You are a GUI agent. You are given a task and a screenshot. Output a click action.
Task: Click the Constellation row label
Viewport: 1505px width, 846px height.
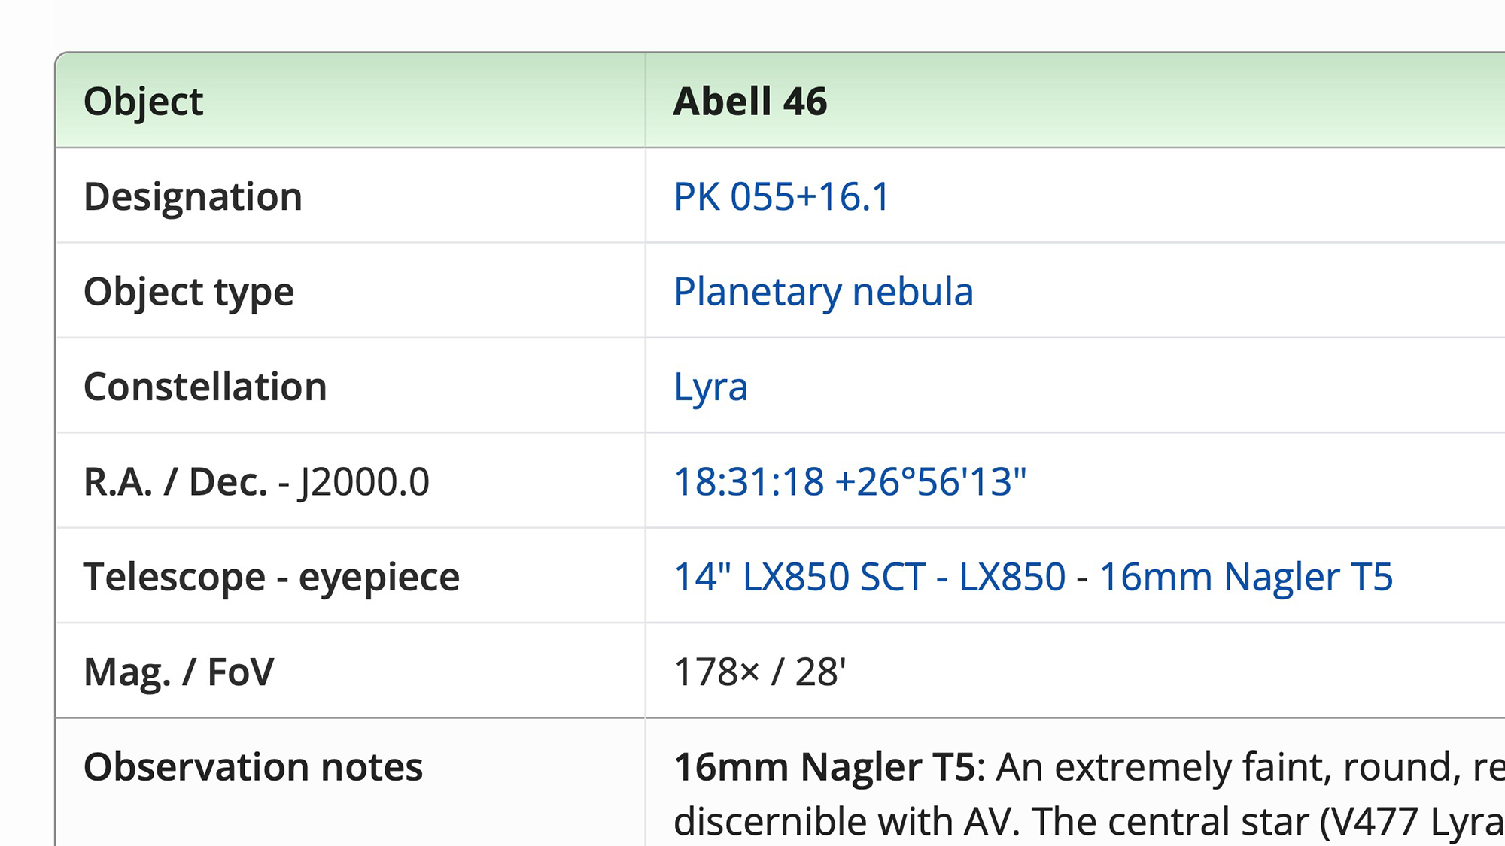click(205, 387)
